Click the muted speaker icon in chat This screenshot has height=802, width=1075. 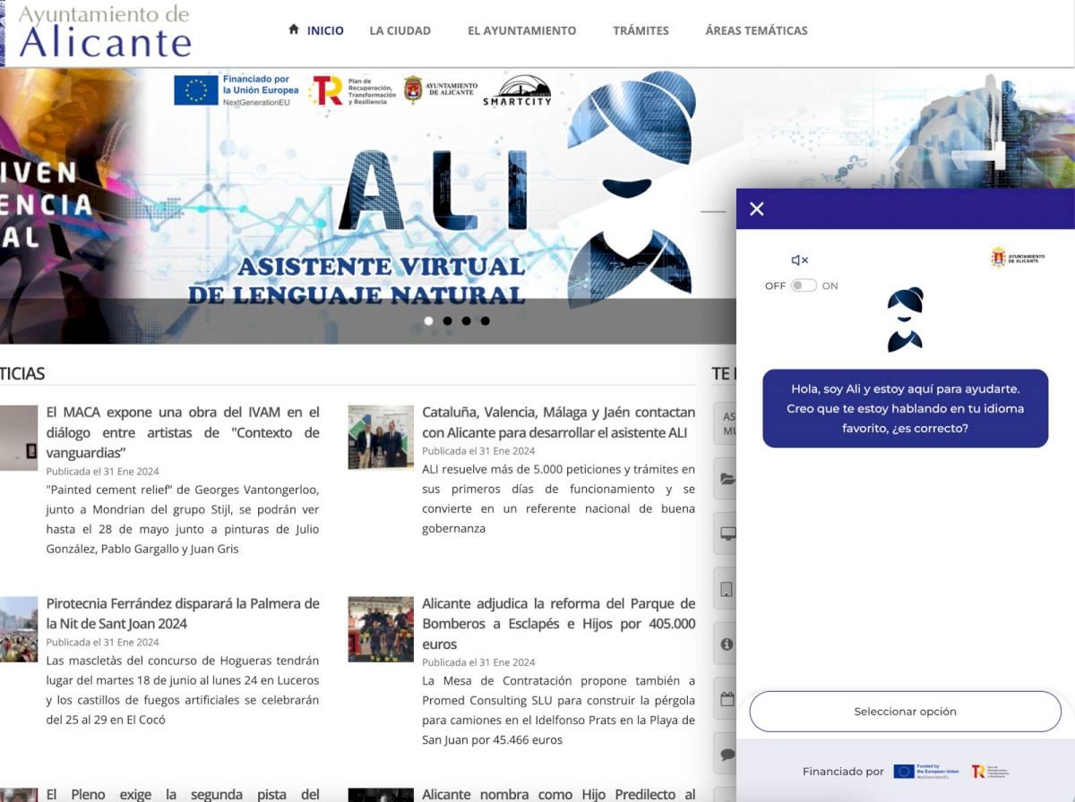point(799,260)
